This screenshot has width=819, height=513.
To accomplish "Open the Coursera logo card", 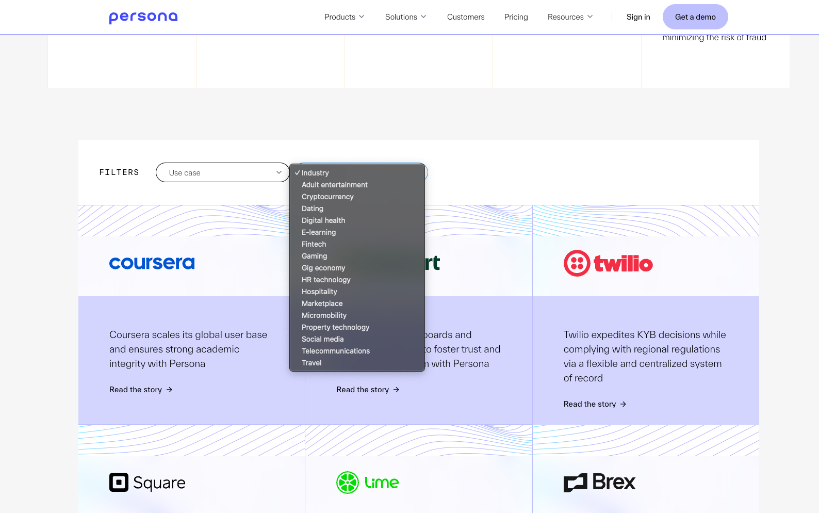I will (152, 263).
